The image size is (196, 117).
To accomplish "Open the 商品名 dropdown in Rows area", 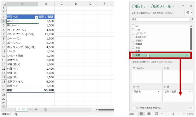I will click(x=158, y=91).
